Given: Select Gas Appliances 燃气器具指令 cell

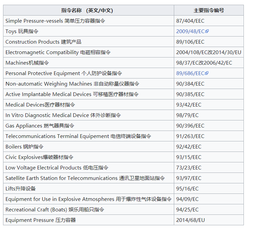Looking at the screenshot, I should 89,125.
